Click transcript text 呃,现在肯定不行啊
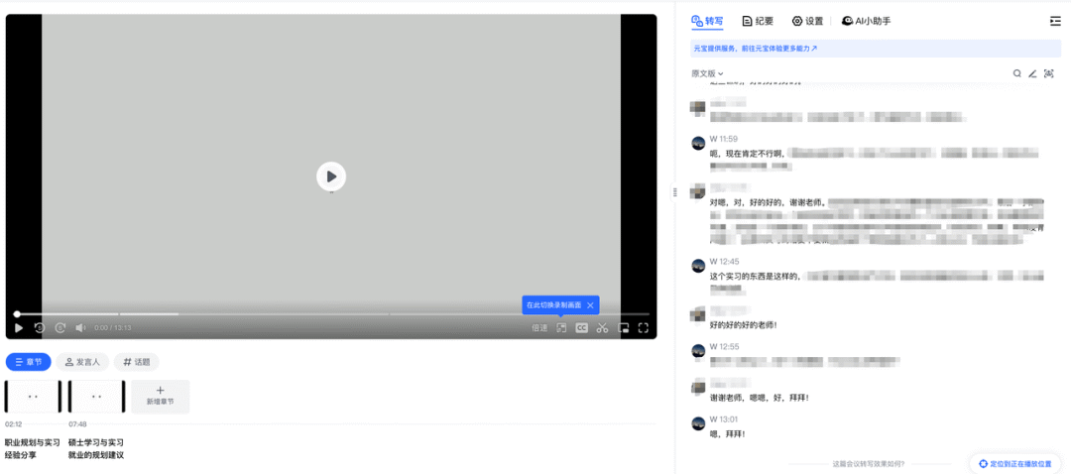 pos(747,154)
